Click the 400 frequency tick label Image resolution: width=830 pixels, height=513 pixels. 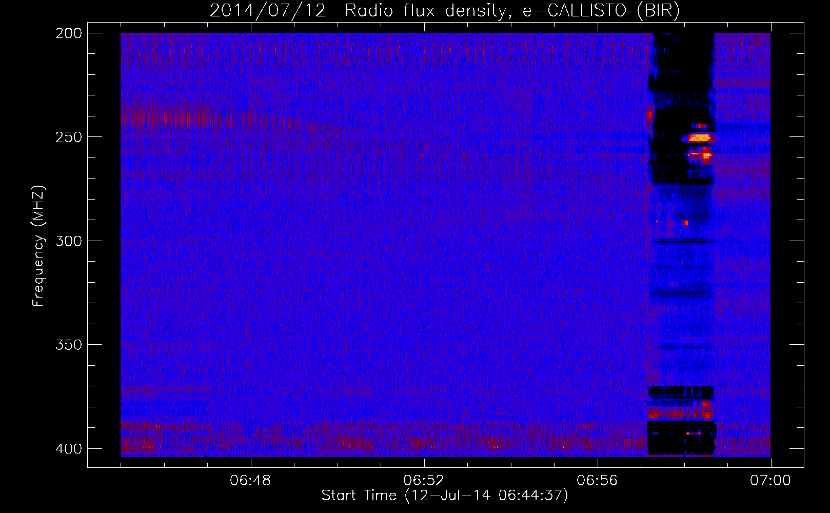coord(68,448)
